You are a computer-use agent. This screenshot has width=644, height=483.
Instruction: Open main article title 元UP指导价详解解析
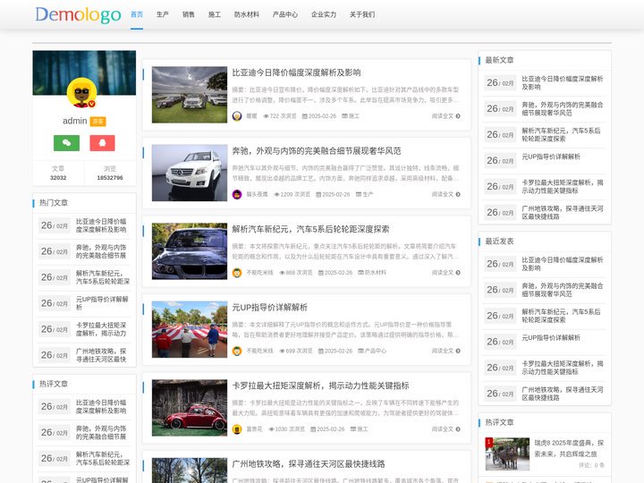(x=270, y=307)
